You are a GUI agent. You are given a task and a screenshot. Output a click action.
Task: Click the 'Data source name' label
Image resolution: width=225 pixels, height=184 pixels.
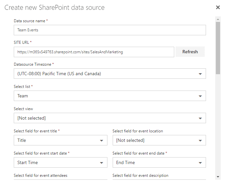(x=29, y=21)
